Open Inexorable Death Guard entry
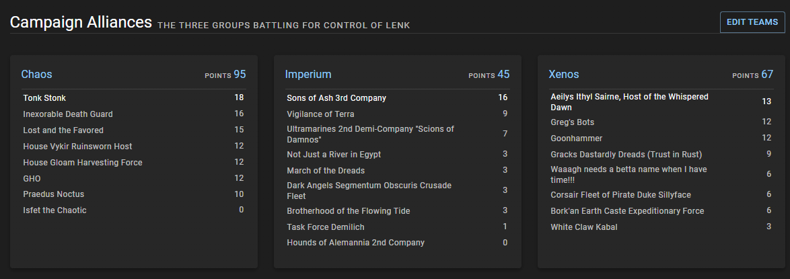Screen dimensions: 790x279 68,114
